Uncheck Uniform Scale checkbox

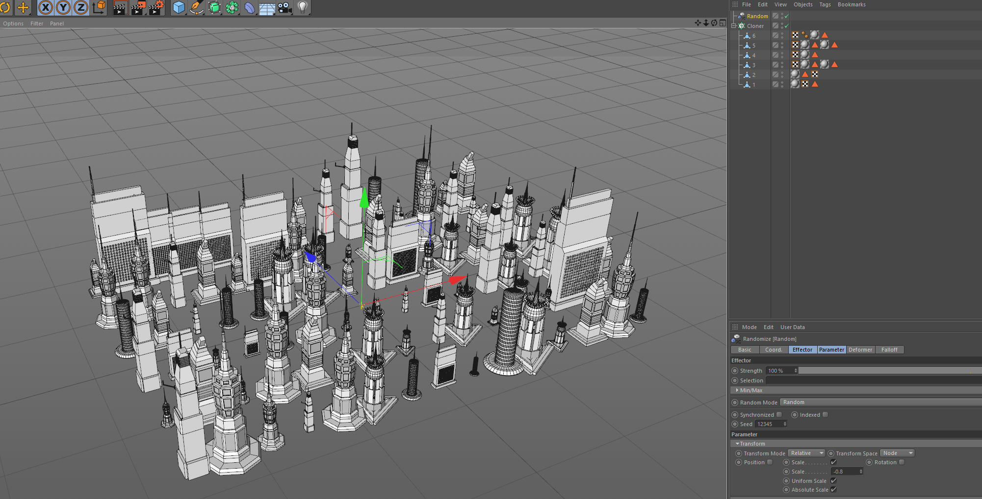pos(833,481)
